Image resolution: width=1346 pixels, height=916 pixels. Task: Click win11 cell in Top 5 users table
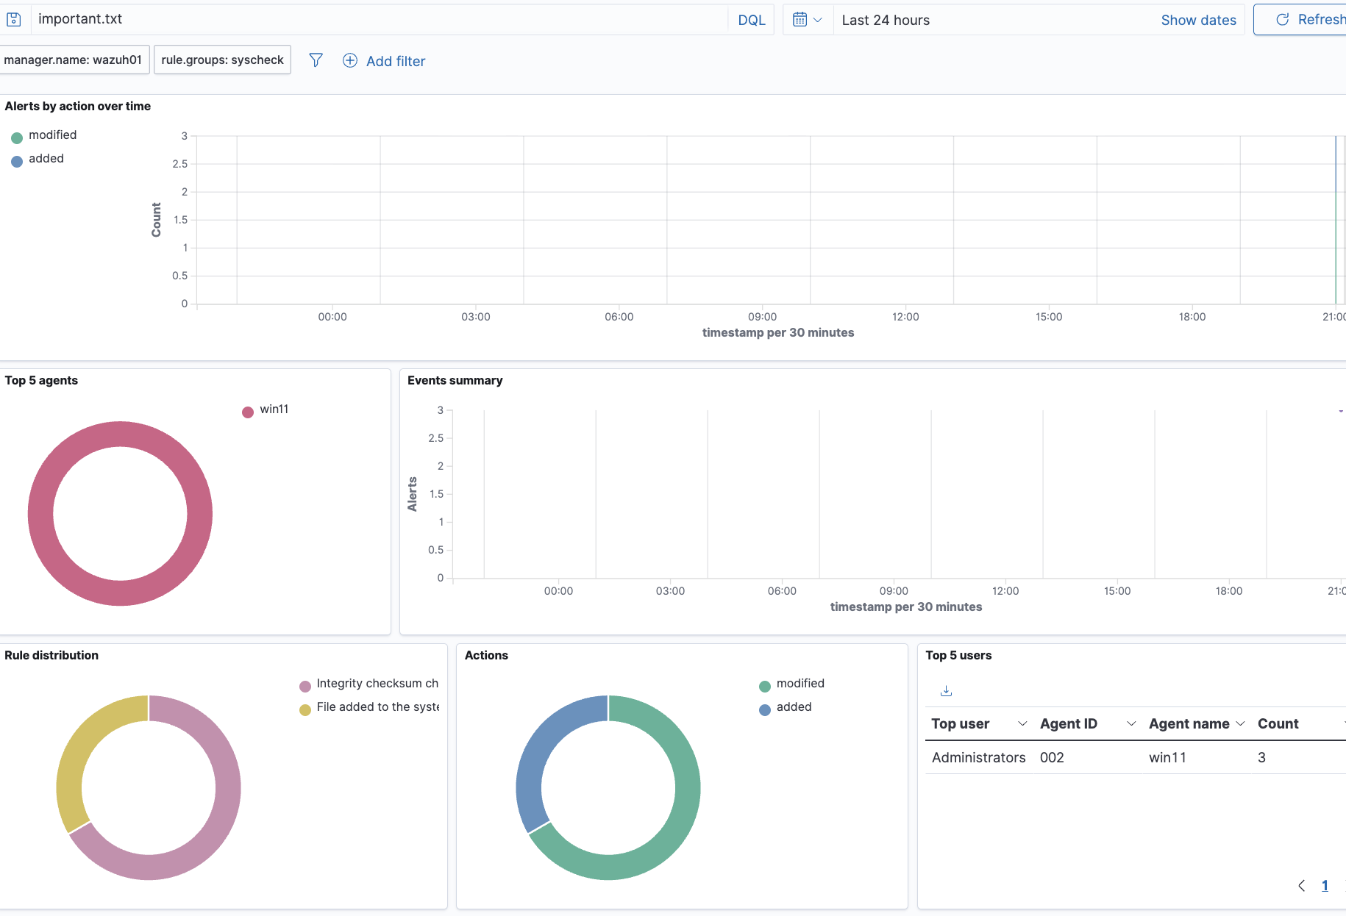coord(1167,758)
